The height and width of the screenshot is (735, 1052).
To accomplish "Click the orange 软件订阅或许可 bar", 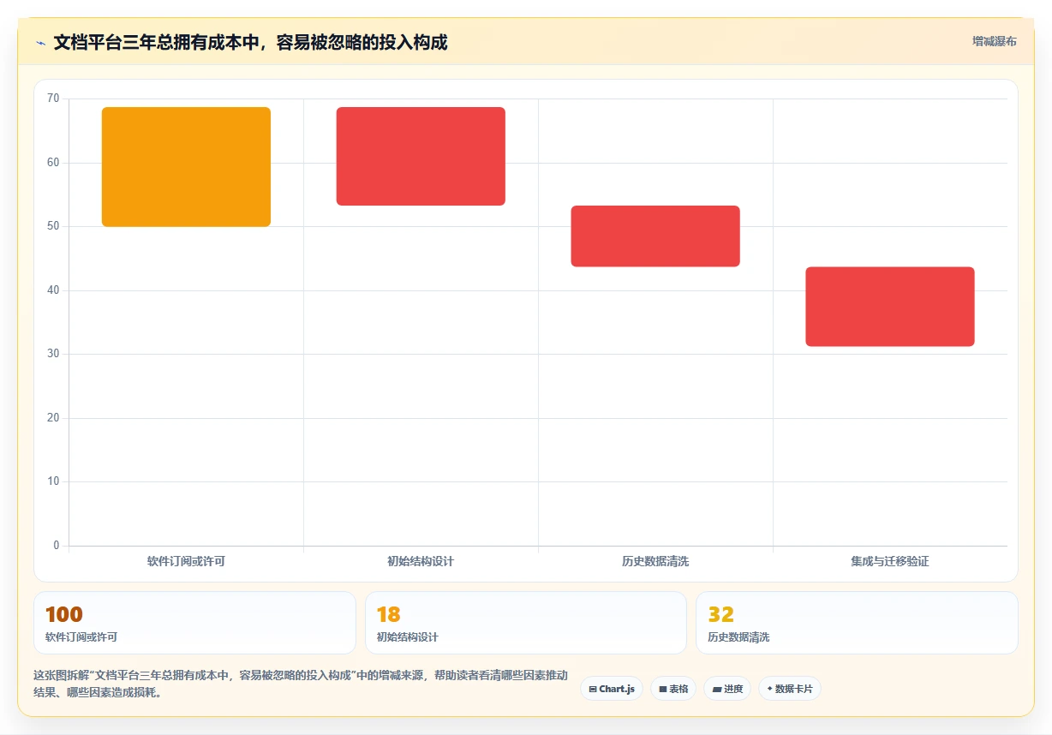I will (186, 167).
